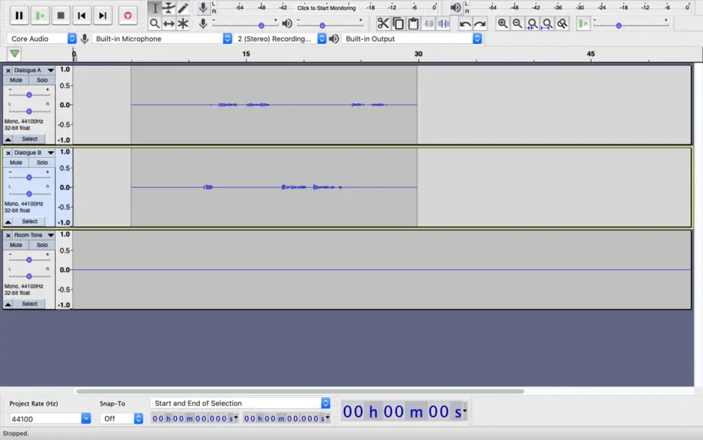
Task: Open the 2 (Stereo) Recording channels dropdown
Action: [x=280, y=38]
